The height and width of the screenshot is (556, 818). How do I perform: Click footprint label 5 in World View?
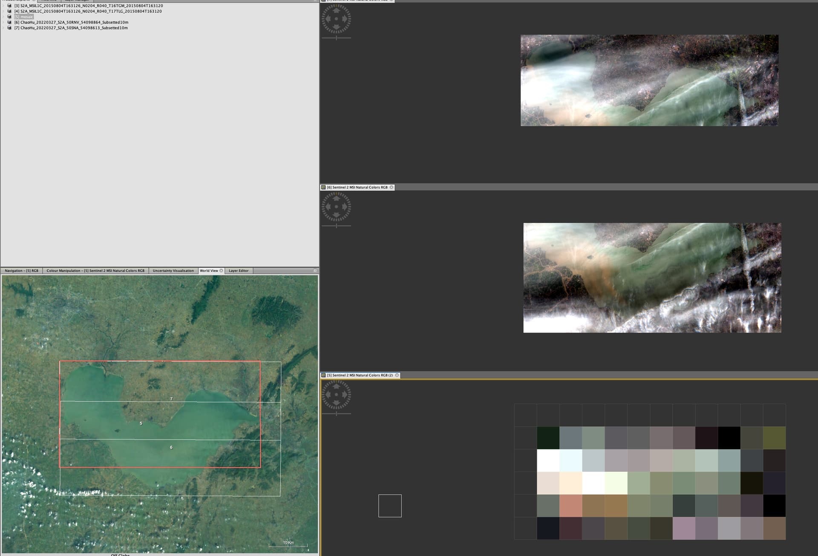pyautogui.click(x=141, y=423)
